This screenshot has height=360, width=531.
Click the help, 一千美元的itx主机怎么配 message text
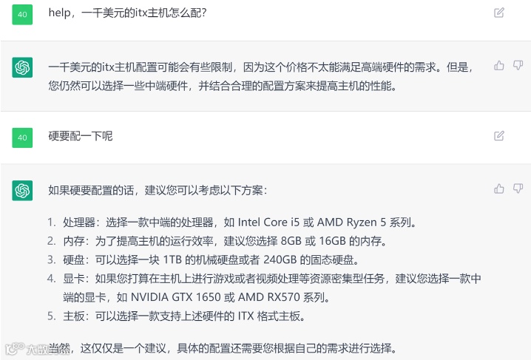click(127, 13)
